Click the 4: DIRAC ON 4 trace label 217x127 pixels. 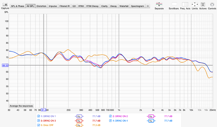[x=120, y=121]
